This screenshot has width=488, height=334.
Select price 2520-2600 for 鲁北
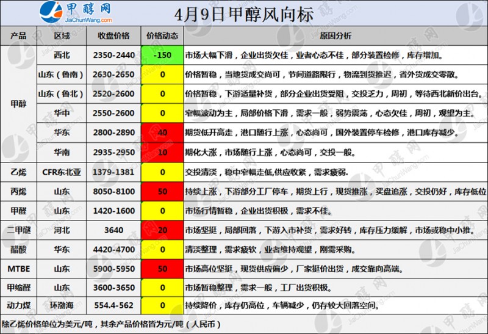(113, 94)
